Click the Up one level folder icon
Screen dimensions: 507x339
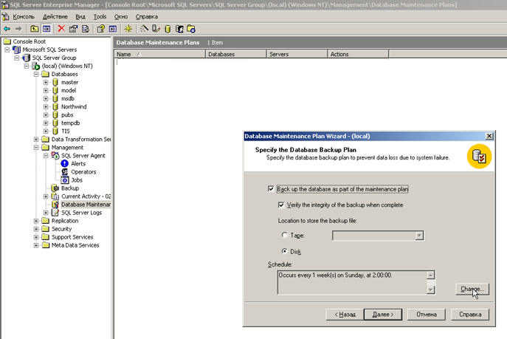(34, 29)
